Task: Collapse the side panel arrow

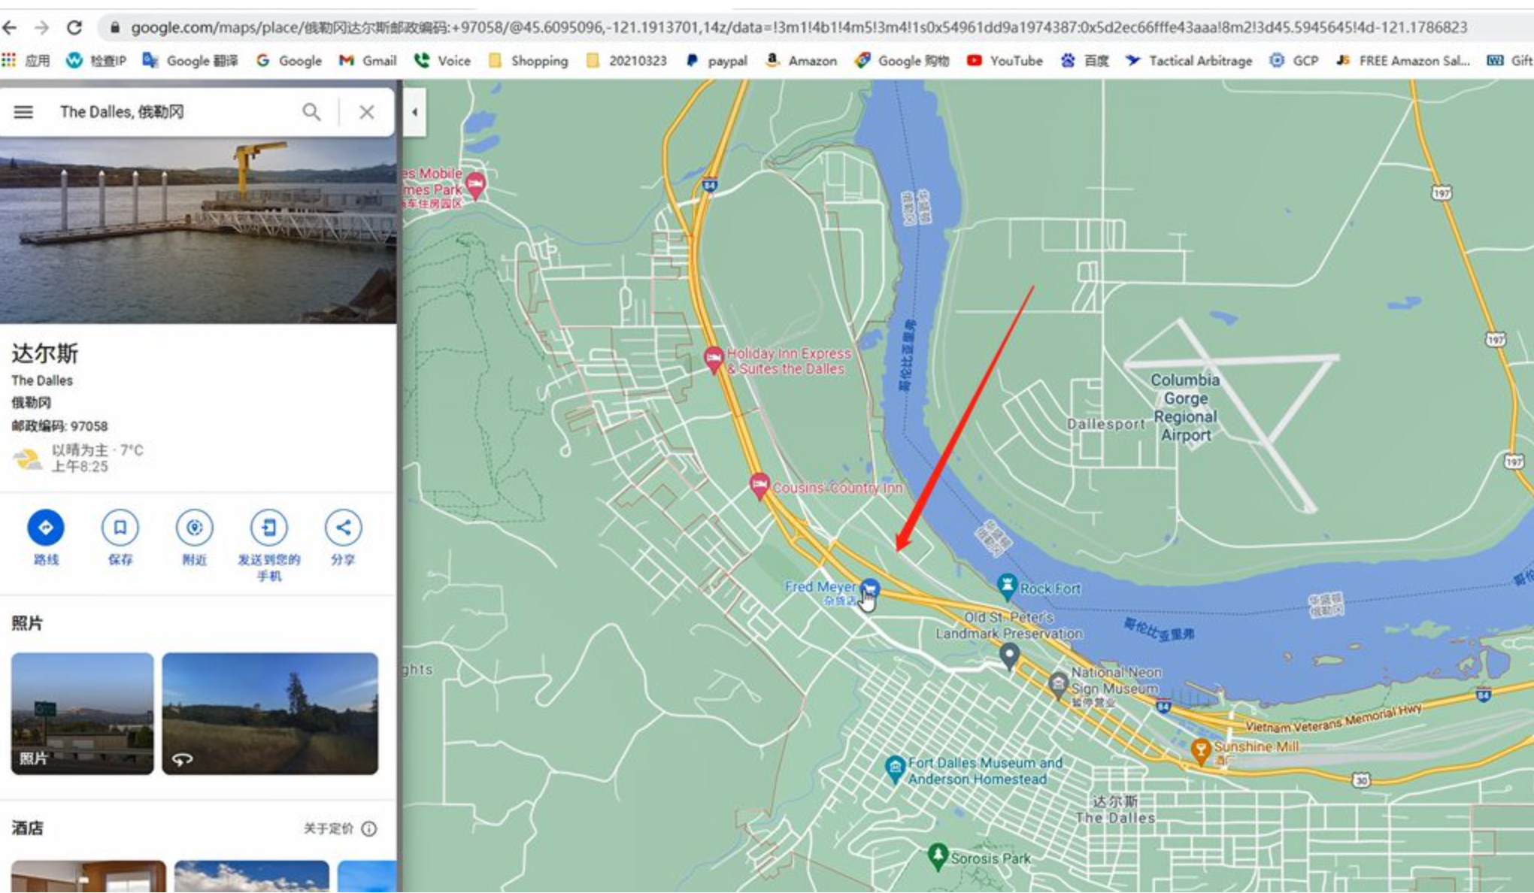Action: pyautogui.click(x=414, y=112)
